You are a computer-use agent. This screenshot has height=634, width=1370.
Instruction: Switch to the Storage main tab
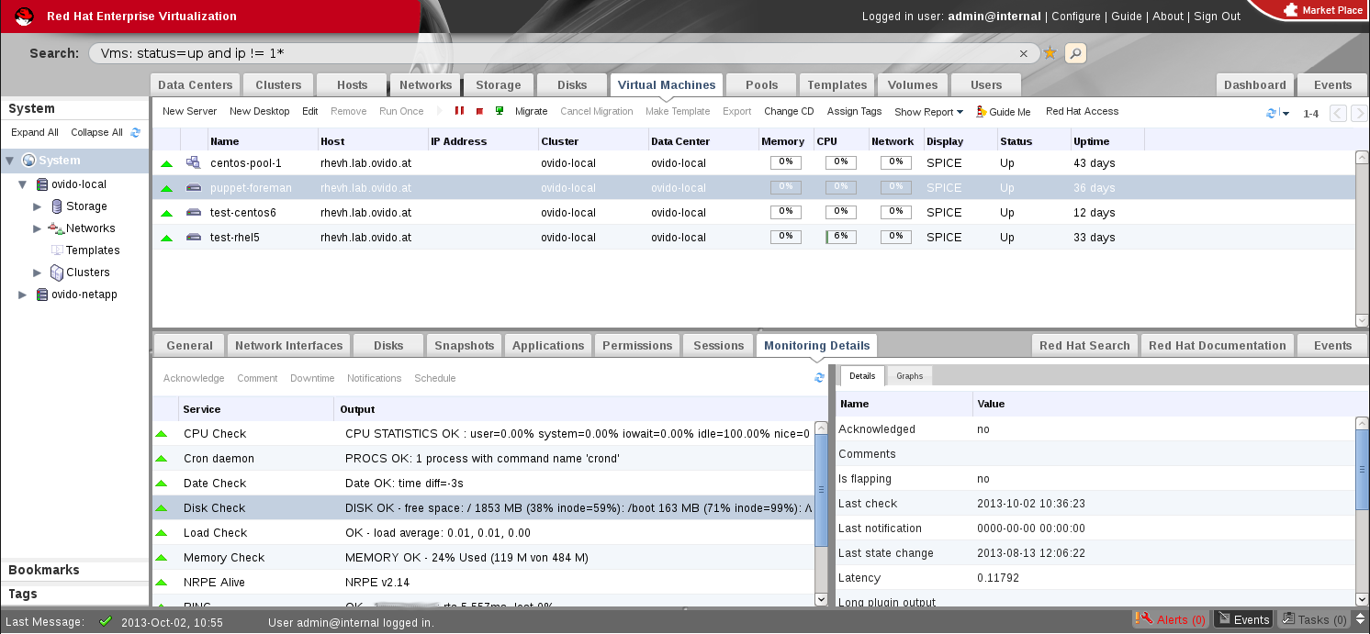[499, 85]
